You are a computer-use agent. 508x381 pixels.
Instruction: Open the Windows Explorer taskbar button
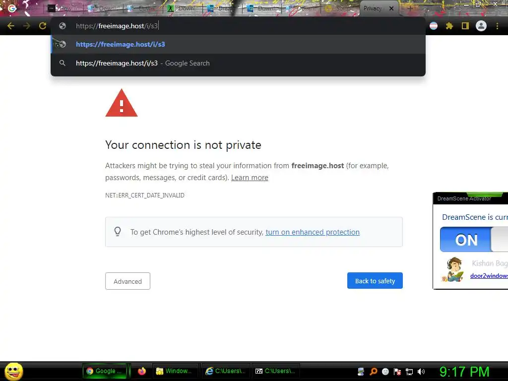pos(175,371)
